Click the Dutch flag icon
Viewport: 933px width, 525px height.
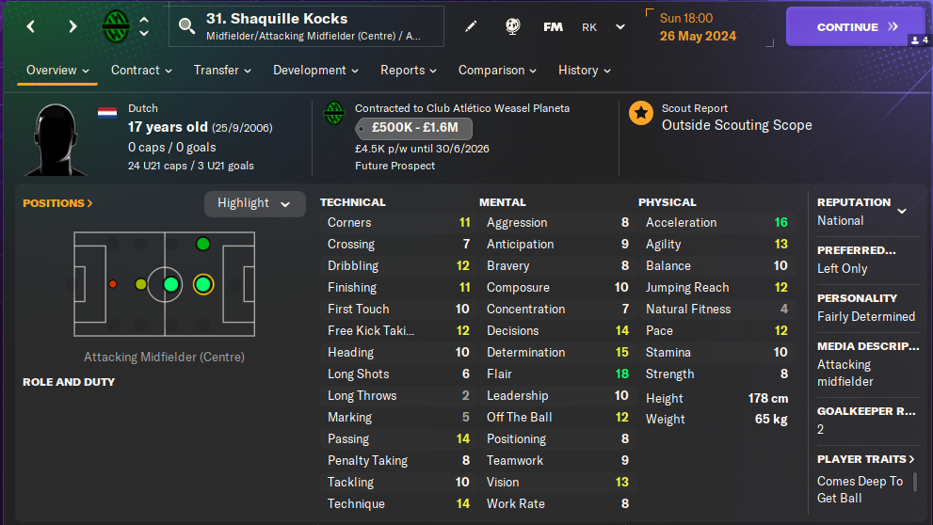click(x=107, y=112)
